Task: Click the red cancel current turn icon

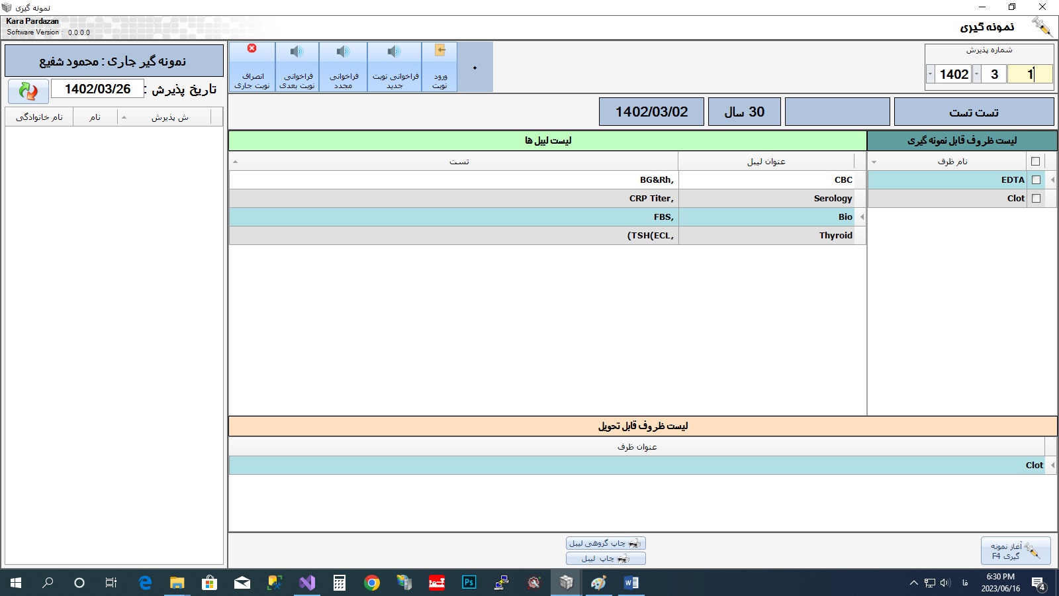Action: (x=252, y=48)
